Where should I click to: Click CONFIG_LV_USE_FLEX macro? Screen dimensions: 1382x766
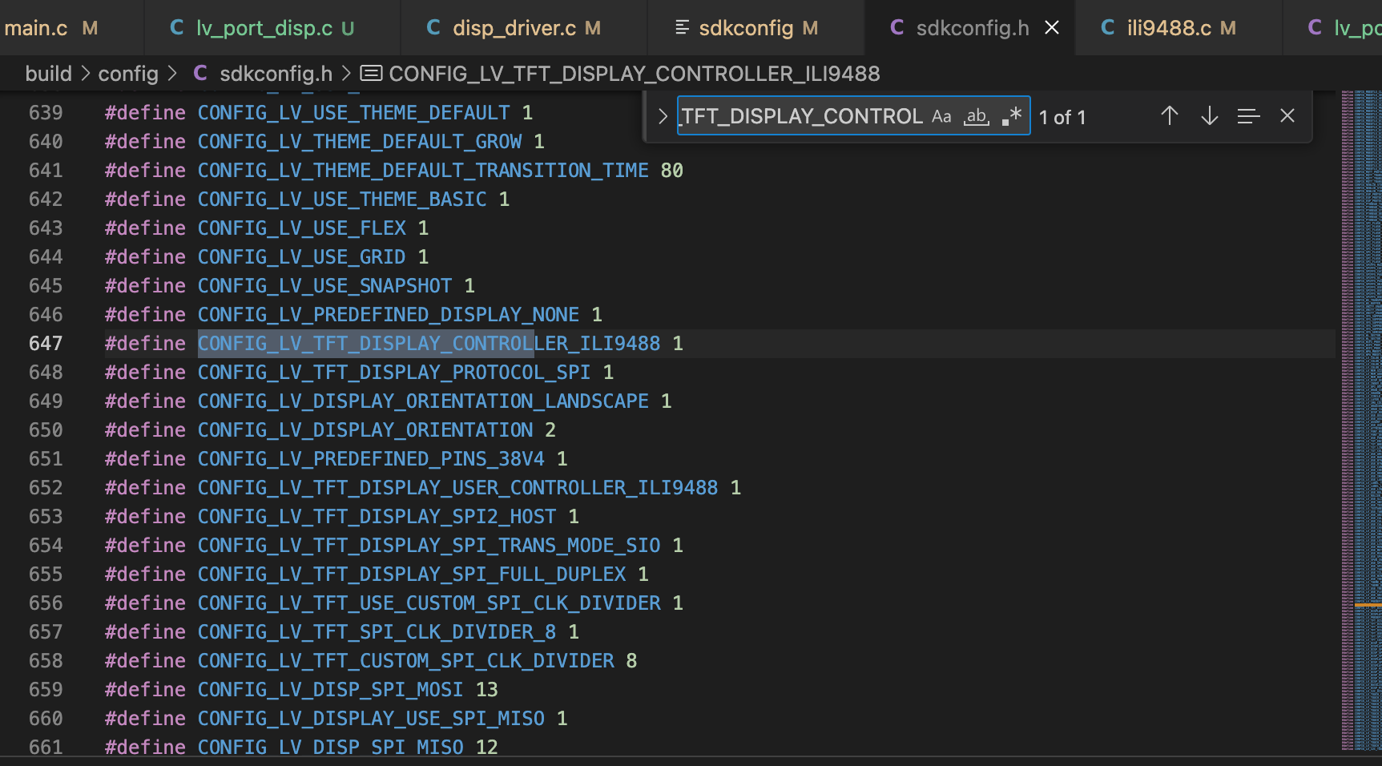pyautogui.click(x=302, y=228)
